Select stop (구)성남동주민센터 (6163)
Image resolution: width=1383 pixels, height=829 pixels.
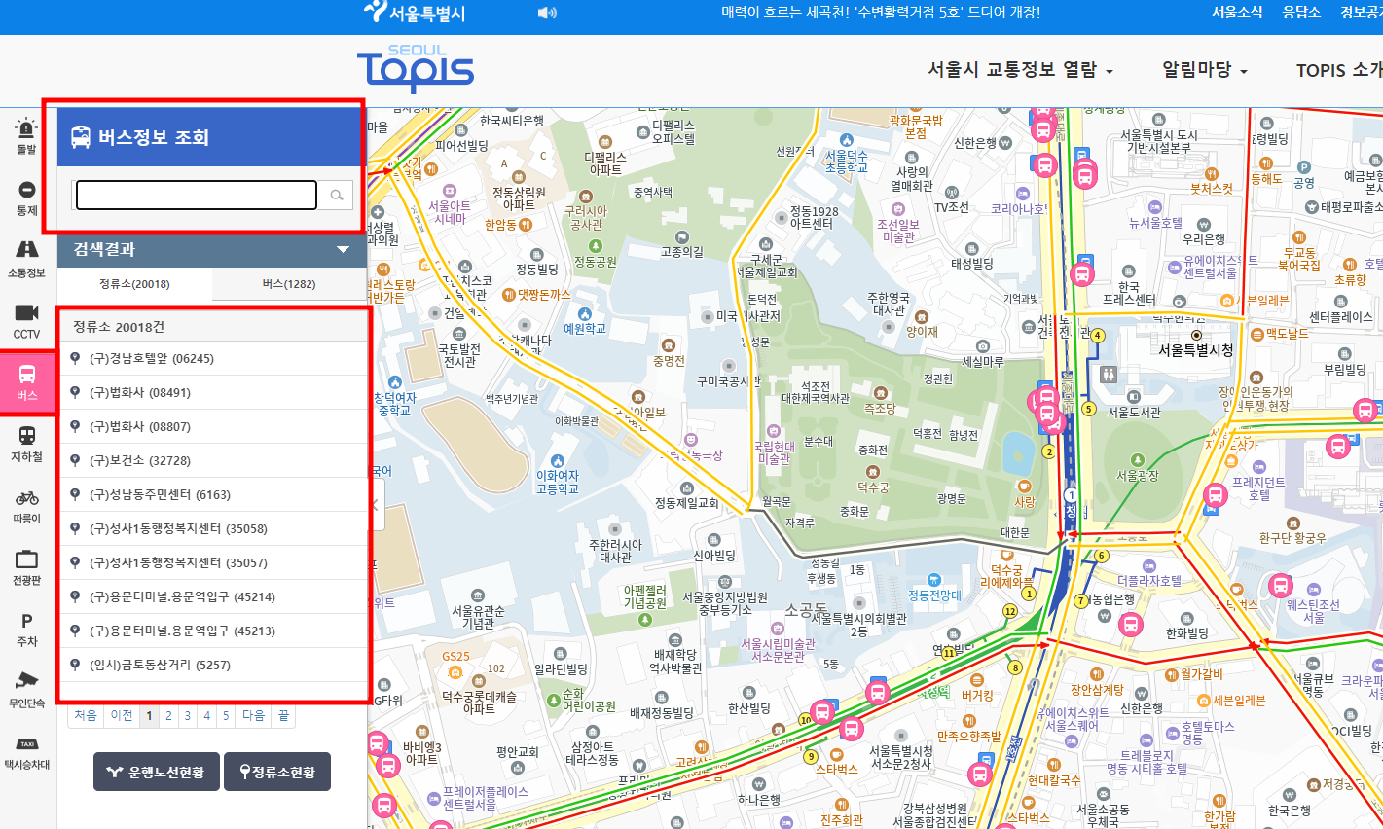[x=214, y=494]
